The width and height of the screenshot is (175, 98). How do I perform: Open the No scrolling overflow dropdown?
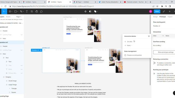[157, 45]
